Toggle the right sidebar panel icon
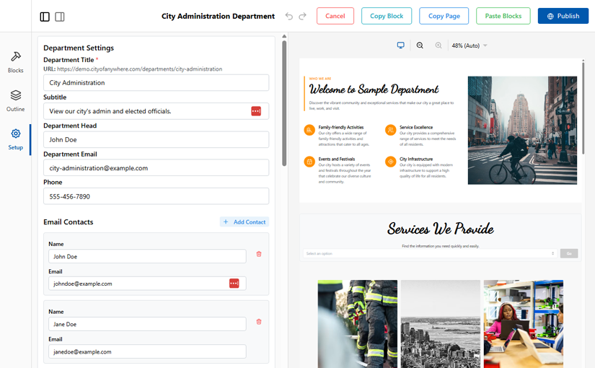 (x=60, y=17)
